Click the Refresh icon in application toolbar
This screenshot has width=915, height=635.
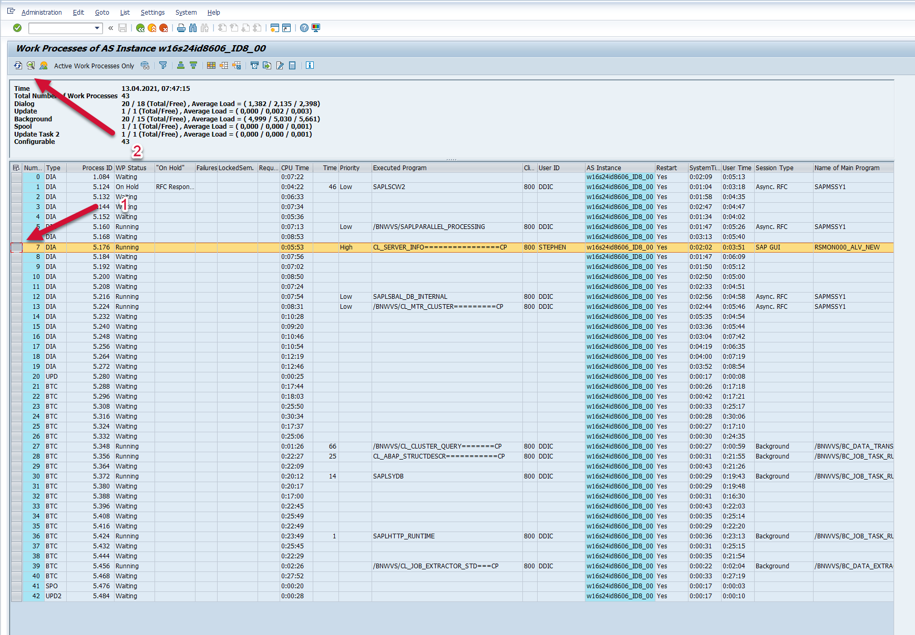pos(18,66)
